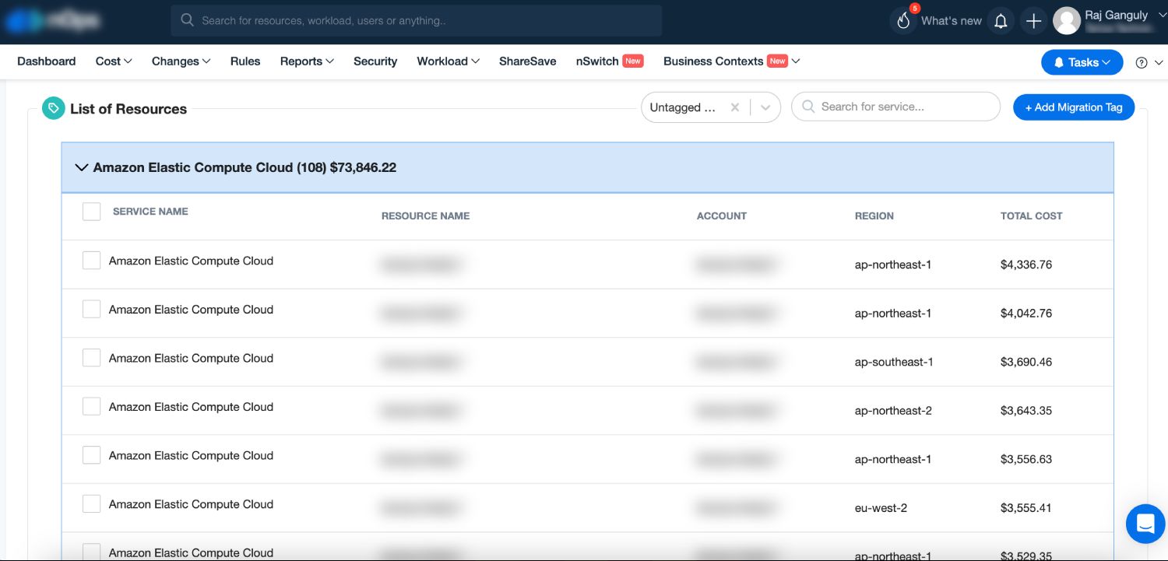Sort by the ACCOUNT column header

[x=722, y=216]
